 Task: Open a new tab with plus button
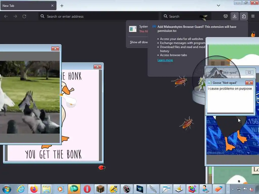point(62,6)
